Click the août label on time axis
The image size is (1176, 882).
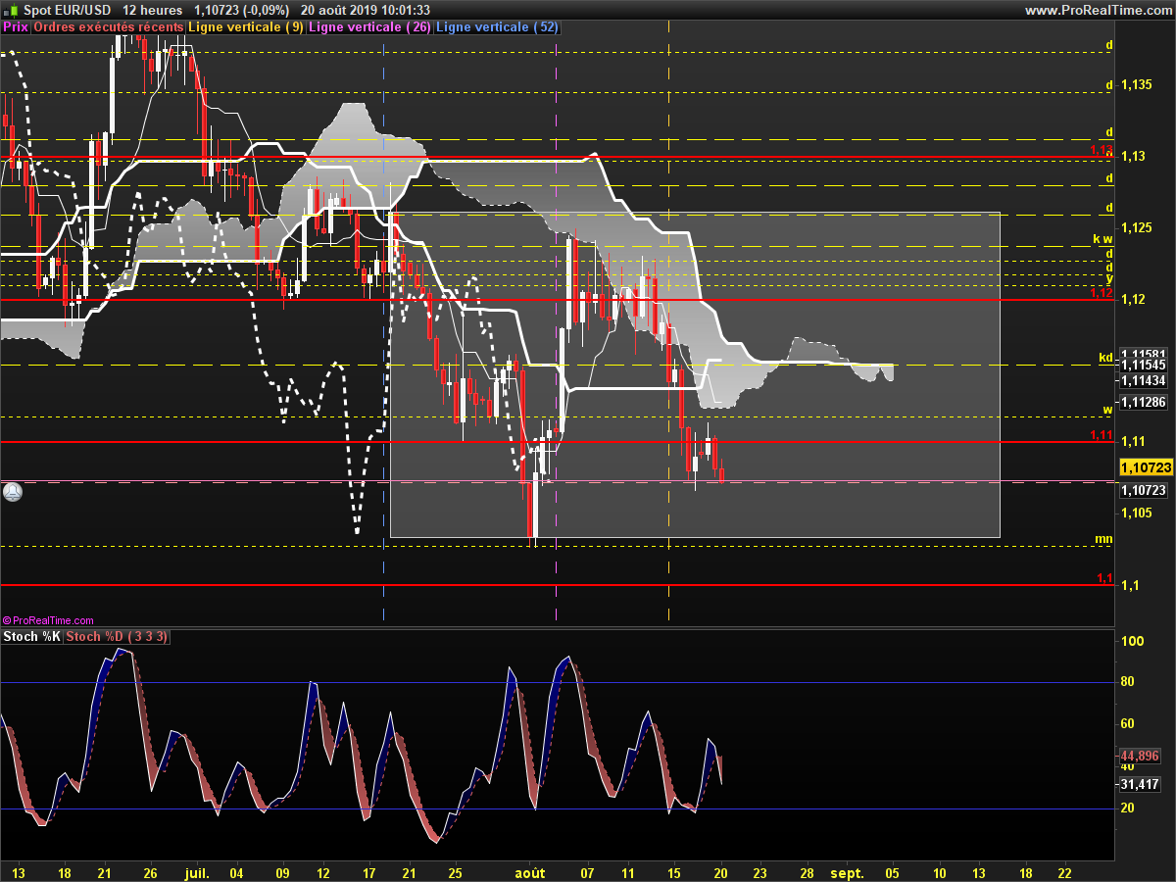(530, 871)
